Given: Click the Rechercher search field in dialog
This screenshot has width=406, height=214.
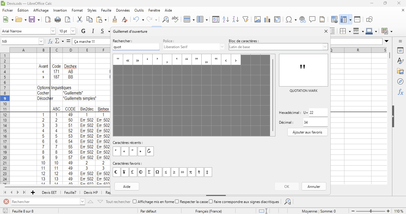Looking at the screenshot, I should [136, 47].
